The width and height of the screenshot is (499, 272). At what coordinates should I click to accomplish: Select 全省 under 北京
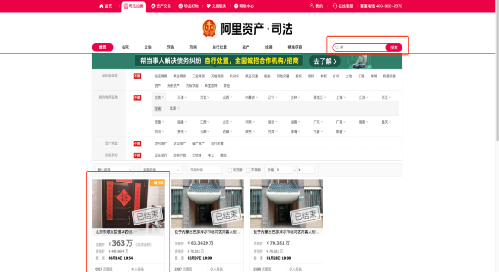[158, 108]
